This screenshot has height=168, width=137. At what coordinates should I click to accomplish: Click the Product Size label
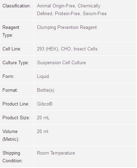click(x=16, y=118)
